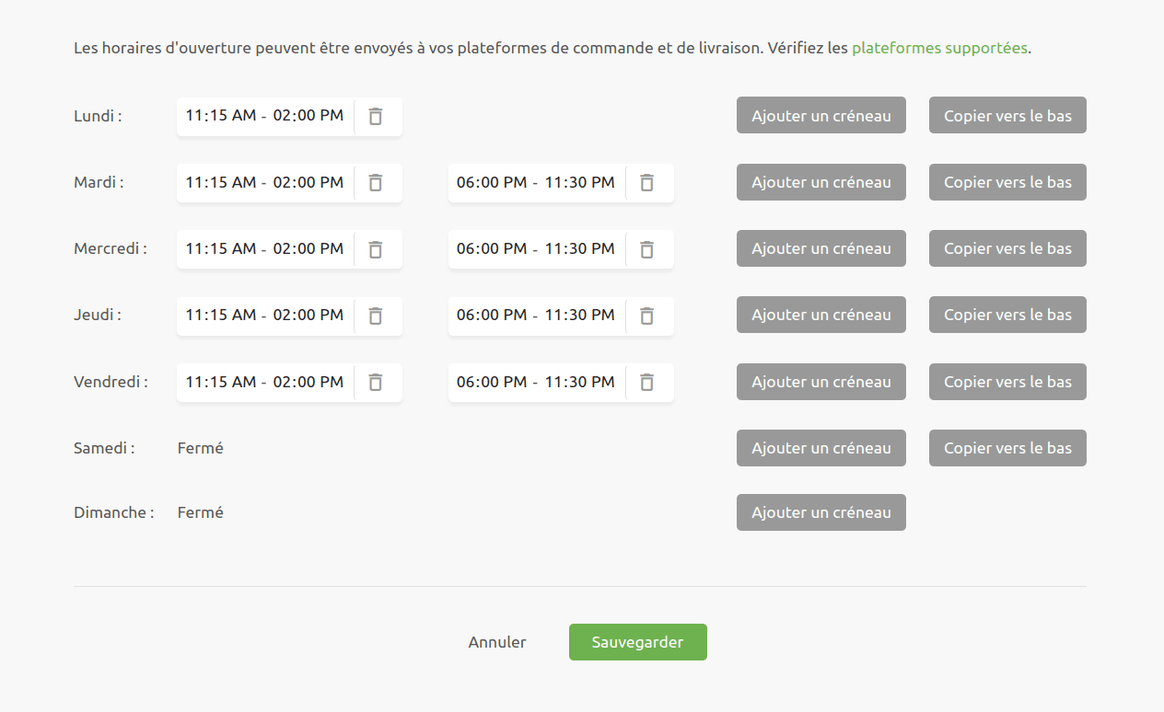Remove Wednesday's morning slot with trash icon
Screen dimensions: 1164x712
376,248
